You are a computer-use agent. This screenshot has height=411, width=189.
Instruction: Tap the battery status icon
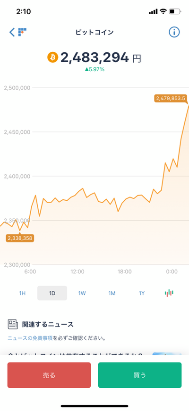(175, 11)
